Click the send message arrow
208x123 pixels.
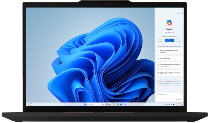pos(181,100)
